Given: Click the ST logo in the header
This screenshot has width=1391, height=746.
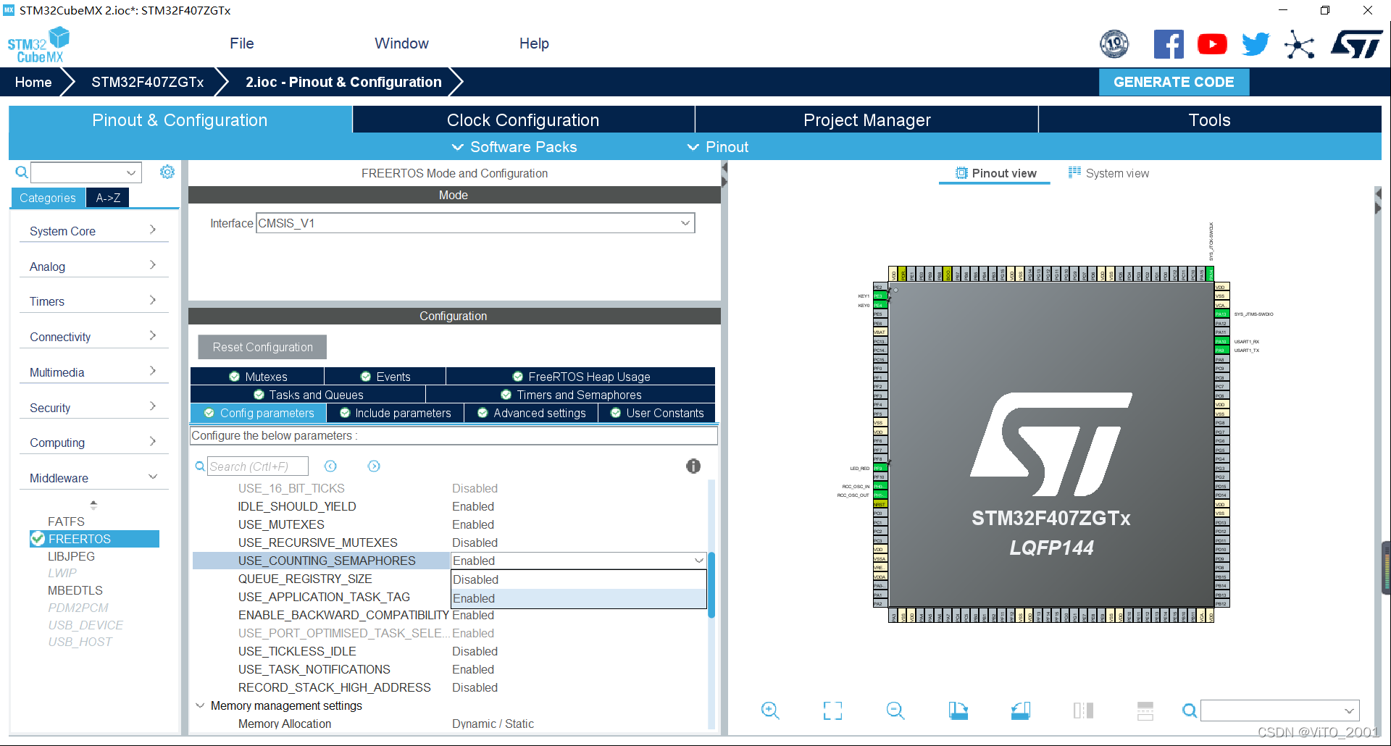Looking at the screenshot, I should click(1356, 44).
